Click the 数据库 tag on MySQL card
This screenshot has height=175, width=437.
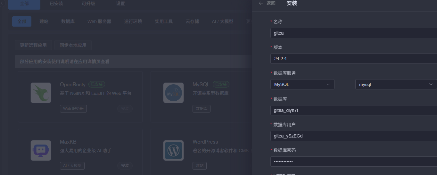pos(202,109)
